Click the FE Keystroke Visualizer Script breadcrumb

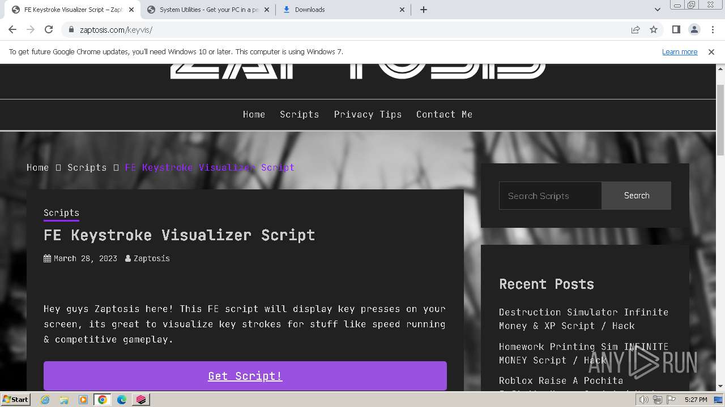coord(210,167)
